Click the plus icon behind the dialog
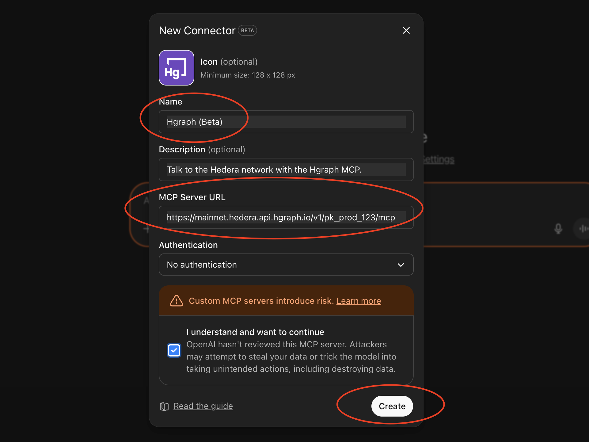This screenshot has height=442, width=589. pos(147,229)
